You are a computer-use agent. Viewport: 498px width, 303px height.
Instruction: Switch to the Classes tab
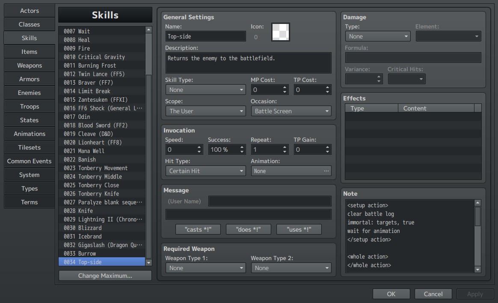tap(30, 24)
